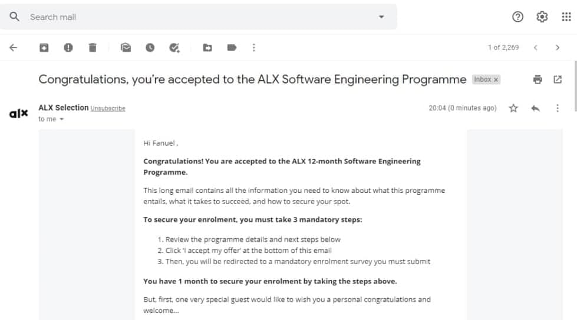Viewport: 577px width, 320px height.
Task: Snooze this email with clock icon
Action: coord(150,48)
